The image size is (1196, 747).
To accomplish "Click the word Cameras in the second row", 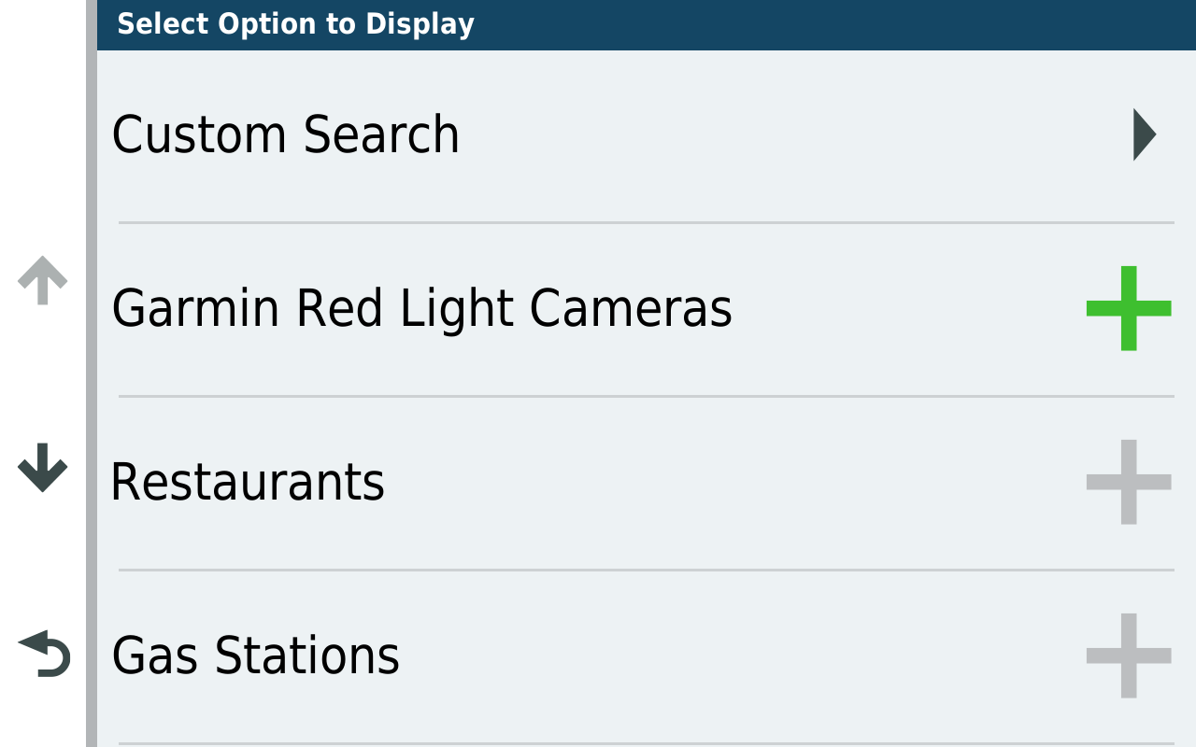I will tap(631, 309).
